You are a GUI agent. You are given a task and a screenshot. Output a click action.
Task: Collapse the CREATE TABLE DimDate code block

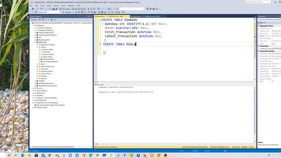click(x=100, y=20)
